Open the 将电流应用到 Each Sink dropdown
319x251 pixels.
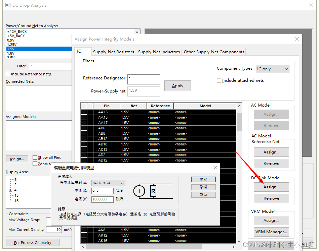pos(108,183)
